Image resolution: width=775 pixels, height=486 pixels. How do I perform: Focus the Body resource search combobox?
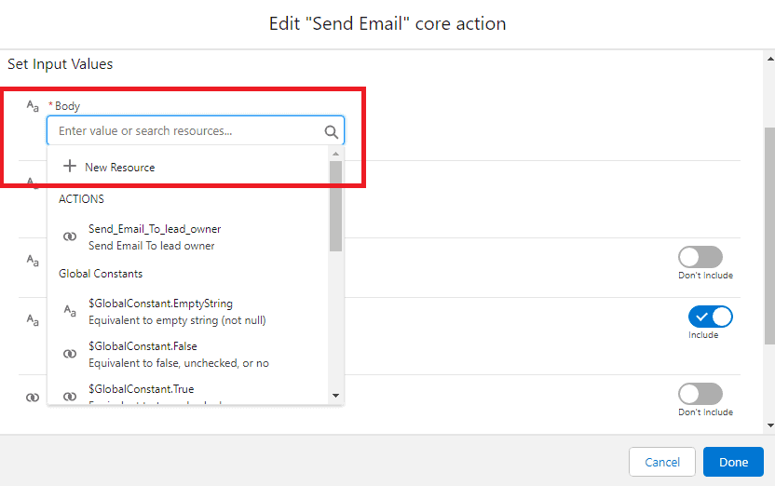coord(186,131)
